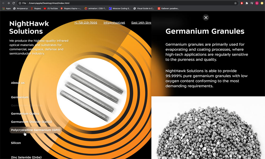Select Germanium Dioxide (GeO2) item
The height and width of the screenshot is (159, 265).
point(31,122)
